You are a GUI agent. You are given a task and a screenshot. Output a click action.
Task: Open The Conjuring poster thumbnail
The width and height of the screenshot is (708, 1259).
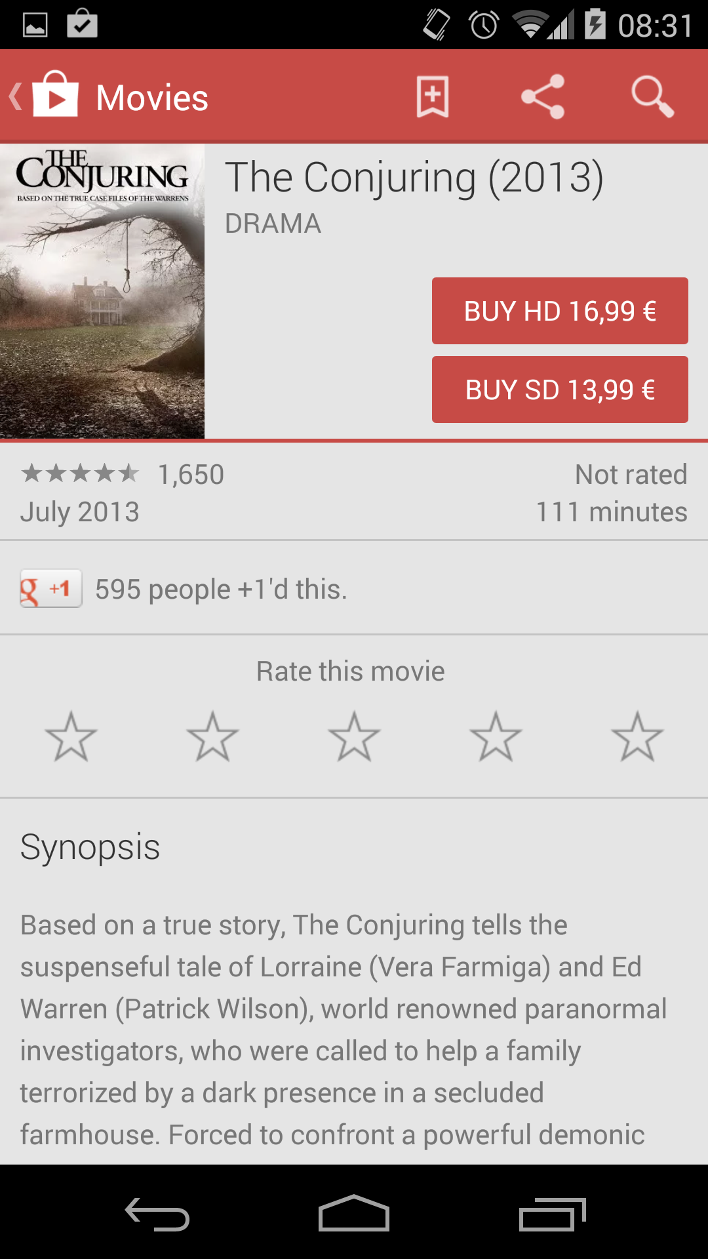pyautogui.click(x=102, y=291)
